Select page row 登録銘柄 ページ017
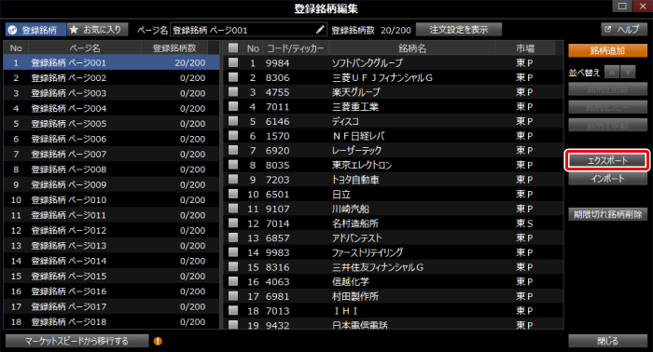 (111, 306)
